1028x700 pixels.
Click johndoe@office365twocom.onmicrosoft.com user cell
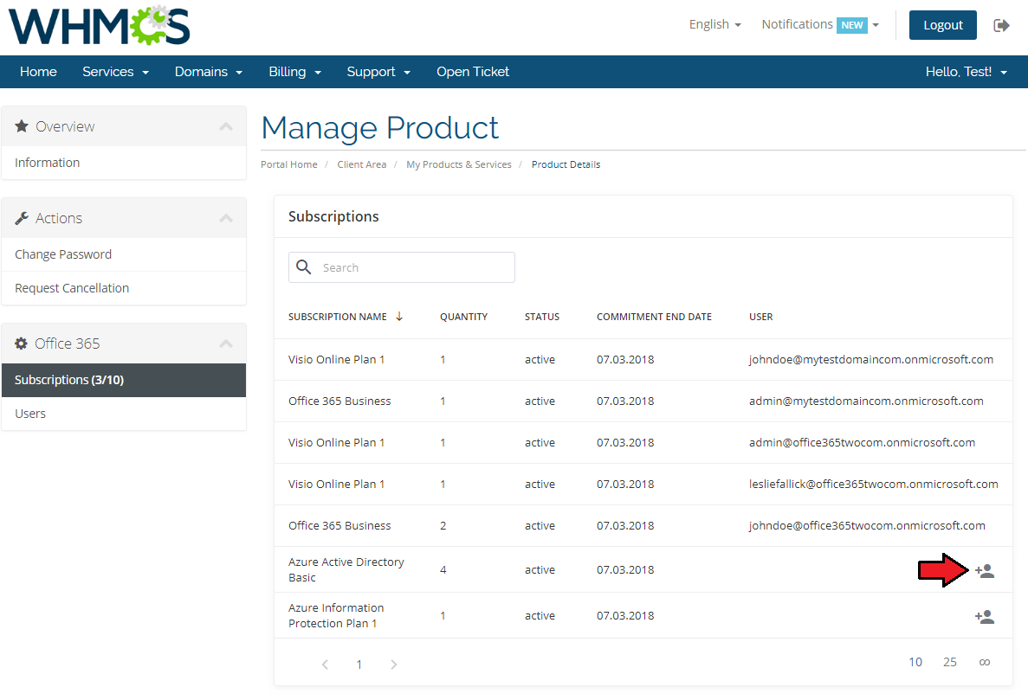coord(868,526)
